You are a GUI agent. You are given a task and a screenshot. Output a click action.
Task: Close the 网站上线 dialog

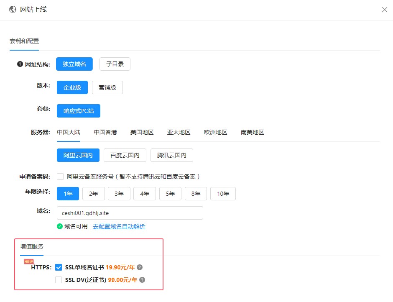pyautogui.click(x=384, y=10)
